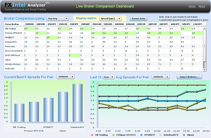Click FXOpen highlighted GBPUSD 1.7 cell
The height and width of the screenshot is (138, 211).
coord(41,33)
